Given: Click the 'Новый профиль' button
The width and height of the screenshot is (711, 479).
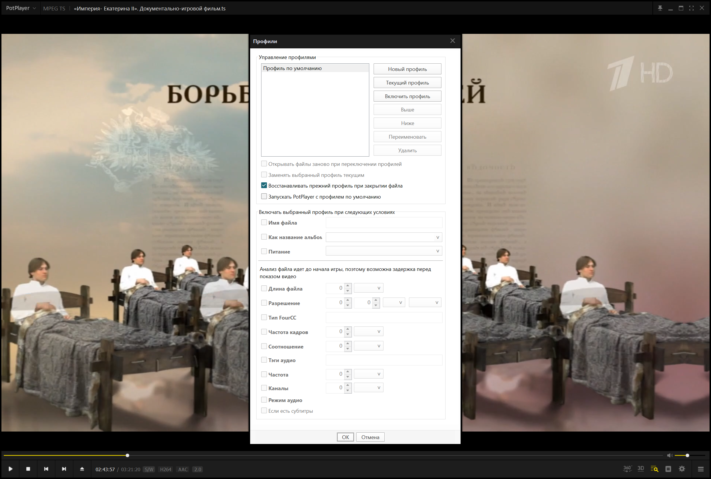Looking at the screenshot, I should click(407, 69).
